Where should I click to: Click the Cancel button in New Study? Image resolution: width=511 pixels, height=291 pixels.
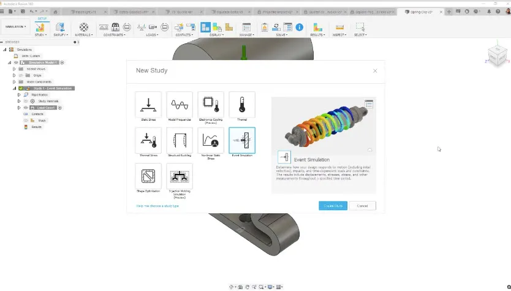click(x=362, y=206)
